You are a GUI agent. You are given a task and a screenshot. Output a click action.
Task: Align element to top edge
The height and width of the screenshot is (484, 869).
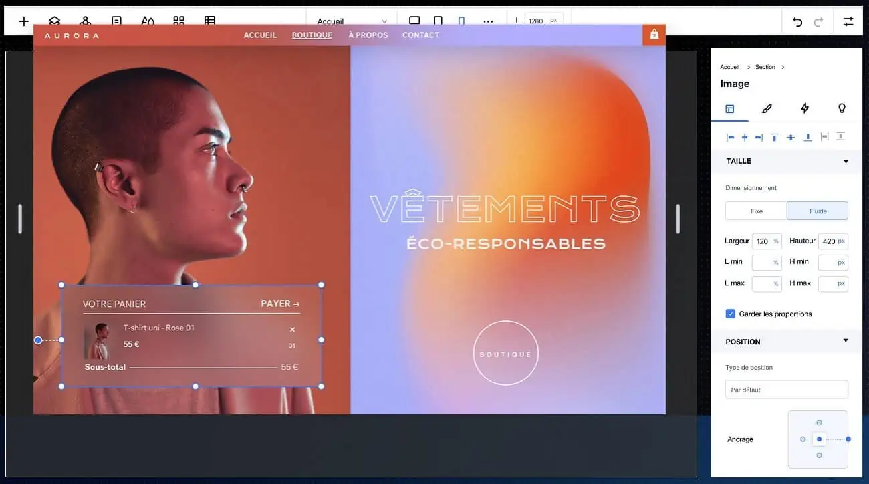click(775, 137)
